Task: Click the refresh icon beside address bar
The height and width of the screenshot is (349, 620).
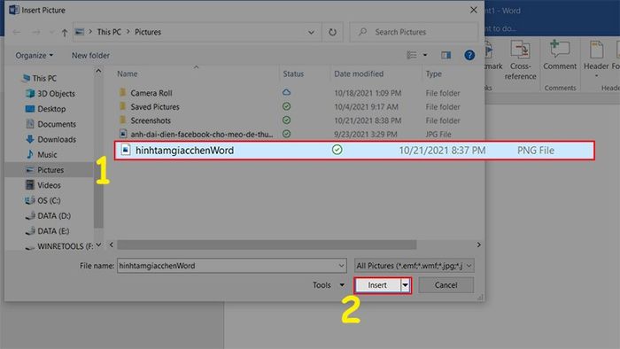Action: pos(332,32)
